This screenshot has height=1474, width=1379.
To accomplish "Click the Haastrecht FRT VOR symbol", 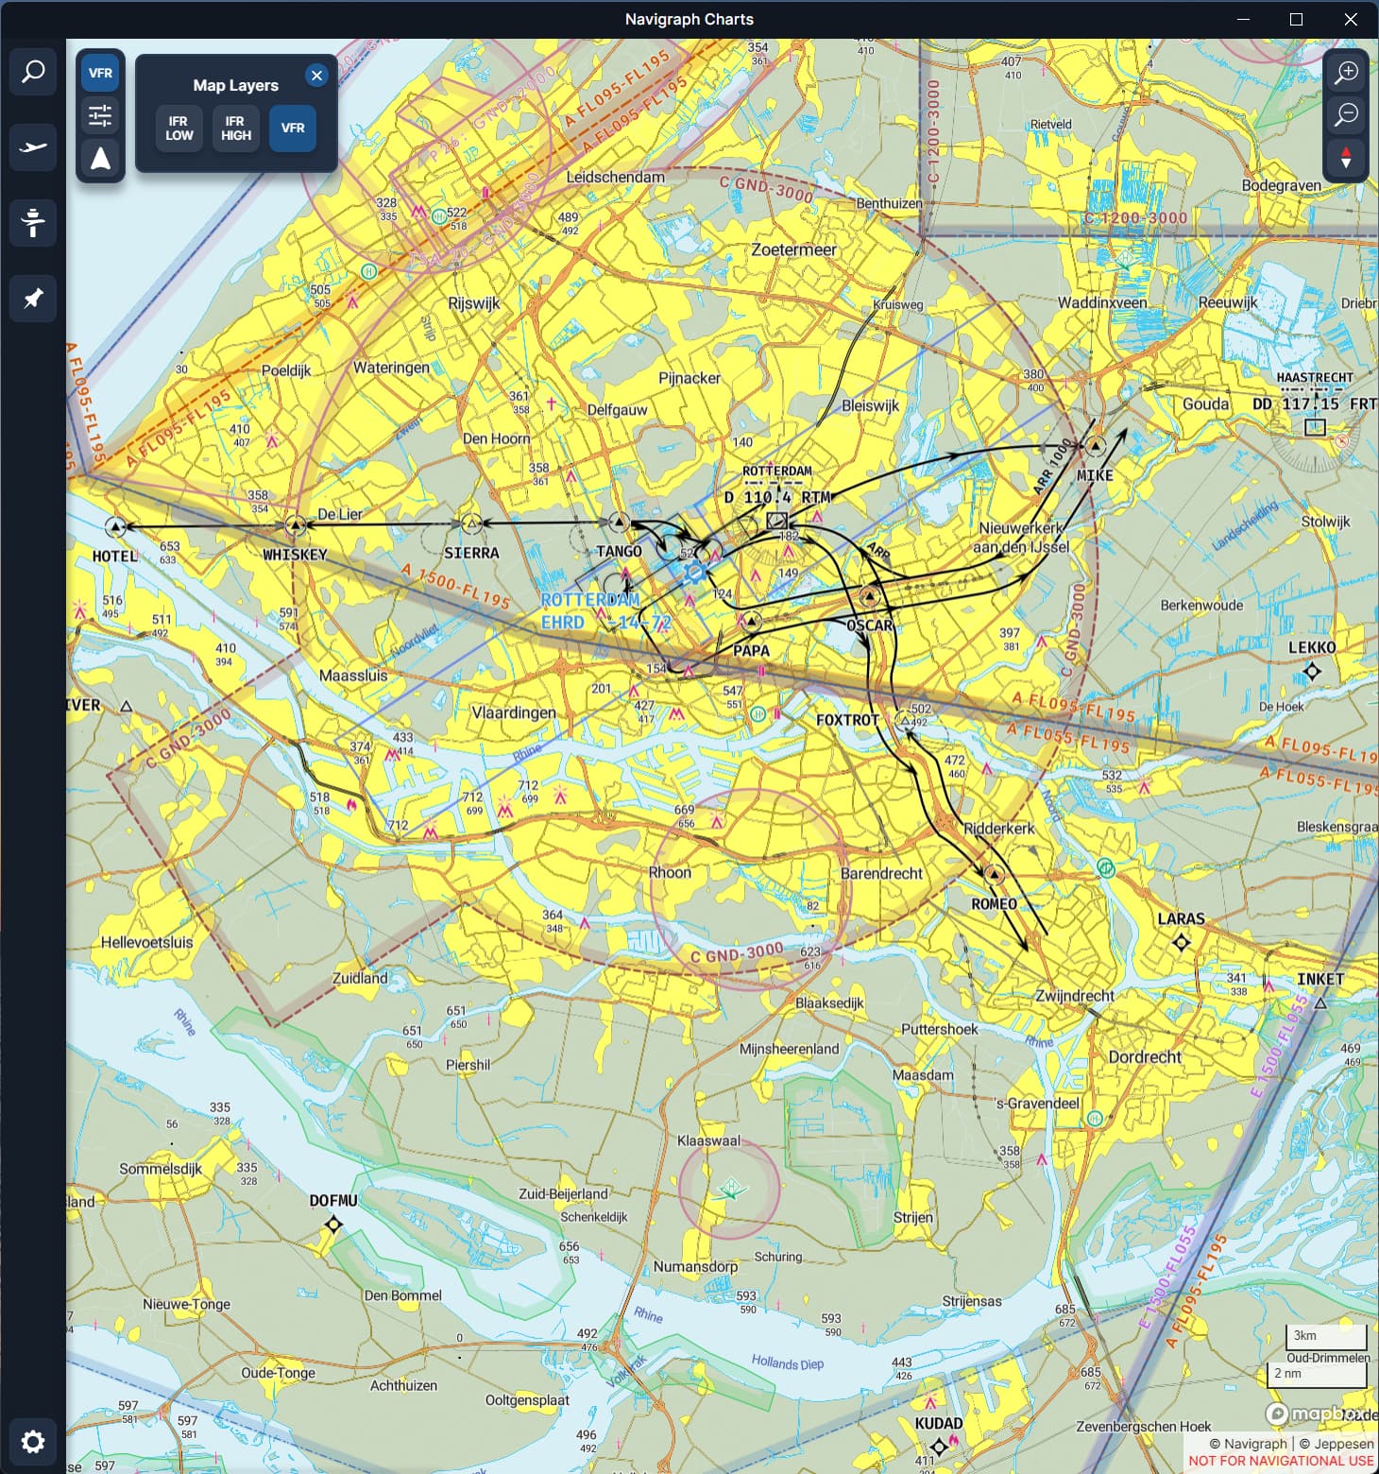I will [1315, 427].
